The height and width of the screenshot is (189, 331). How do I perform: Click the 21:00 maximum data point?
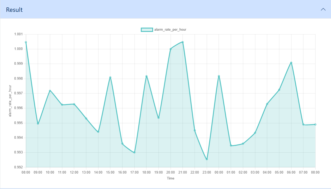pyautogui.click(x=183, y=42)
